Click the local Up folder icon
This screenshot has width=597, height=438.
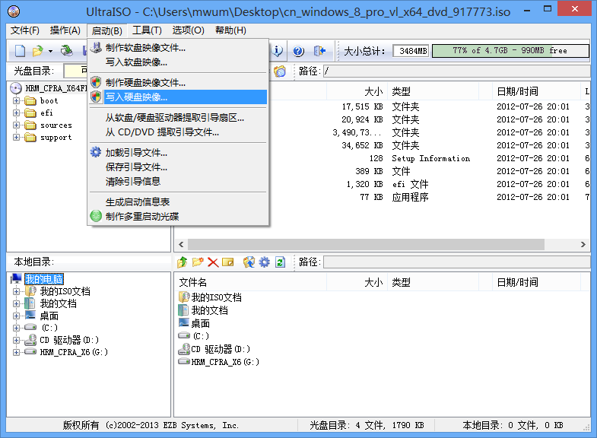183,262
